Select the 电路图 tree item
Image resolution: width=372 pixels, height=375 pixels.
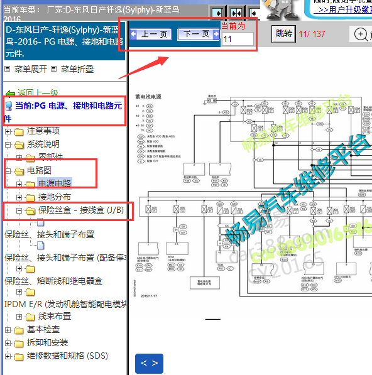click(39, 170)
